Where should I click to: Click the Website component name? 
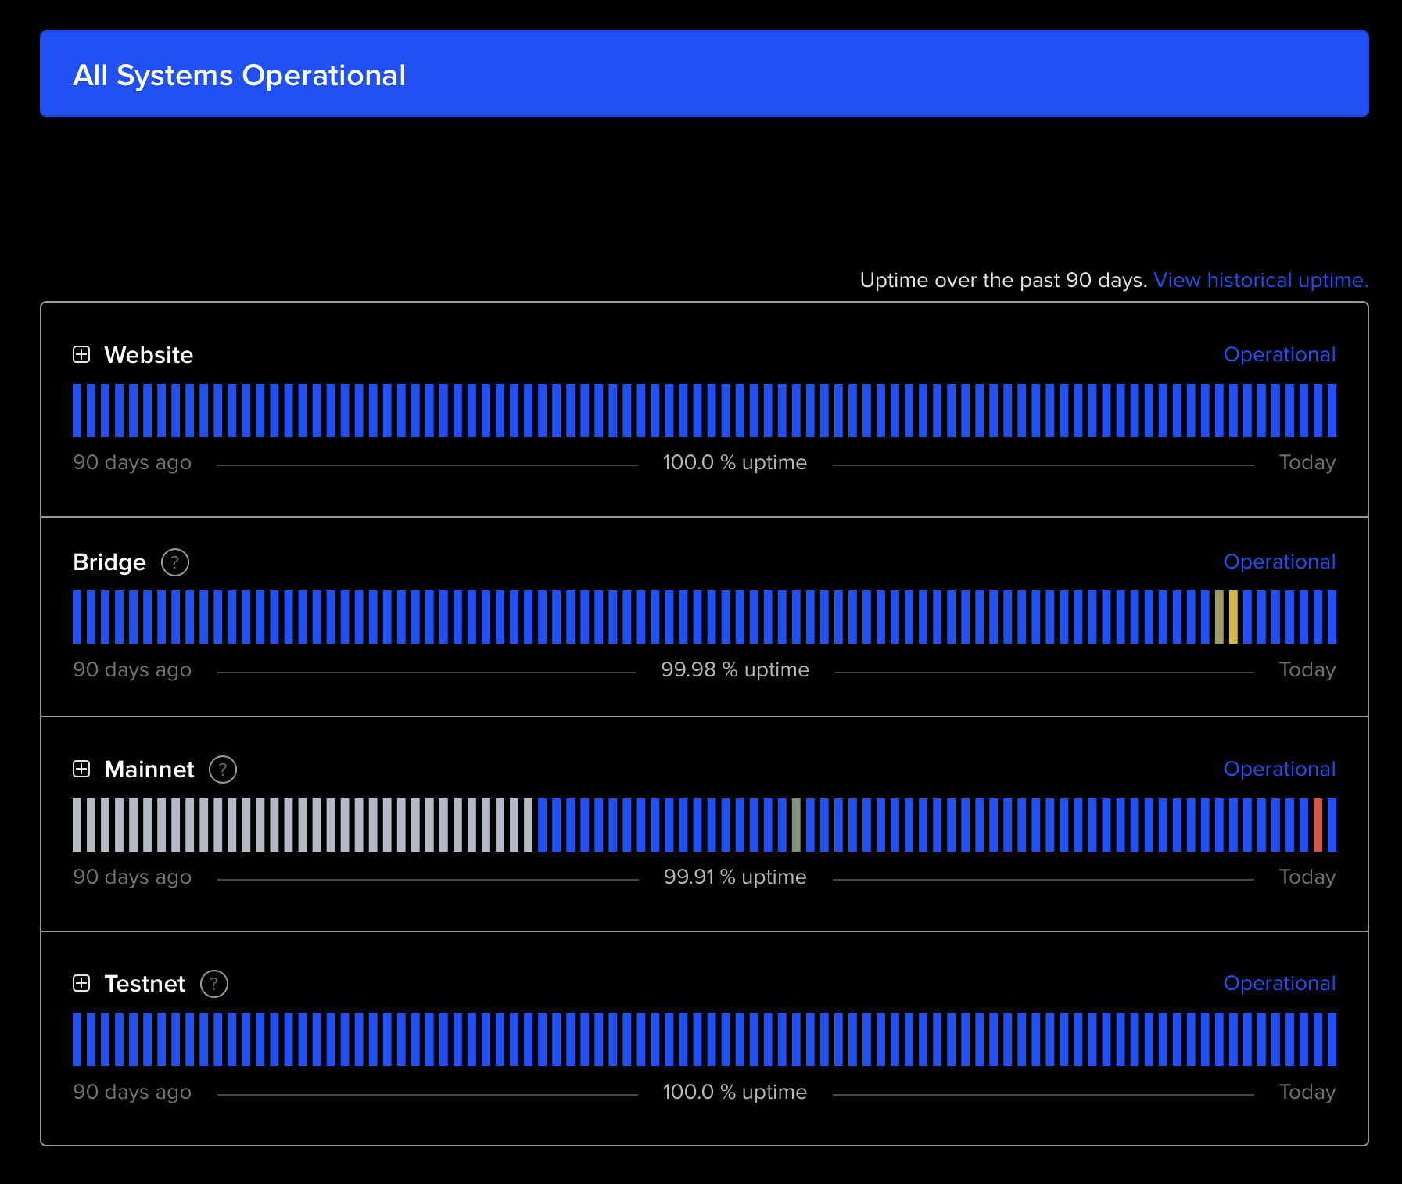(149, 355)
